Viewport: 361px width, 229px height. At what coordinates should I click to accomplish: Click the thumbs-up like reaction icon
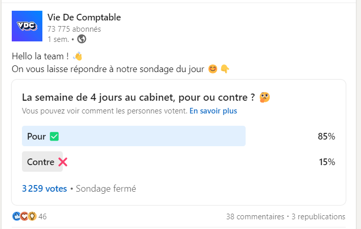coord(16,216)
